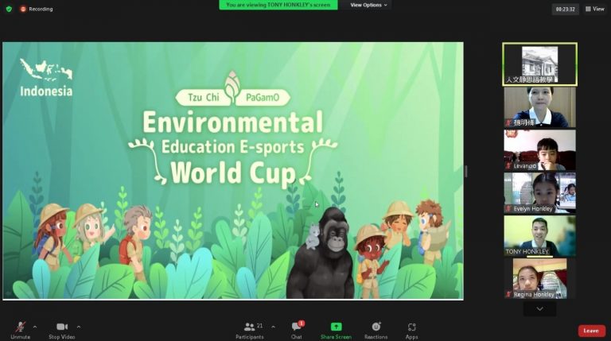Click the Indonesia map logo in slide
Screen dimensions: 611x341
[46, 69]
